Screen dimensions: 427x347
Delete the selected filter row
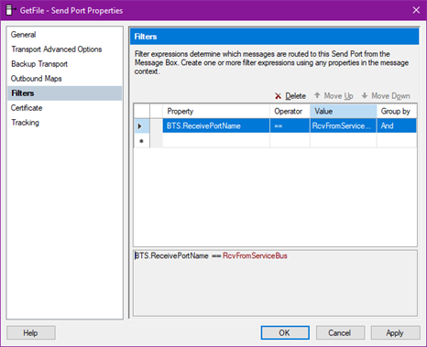pos(290,96)
